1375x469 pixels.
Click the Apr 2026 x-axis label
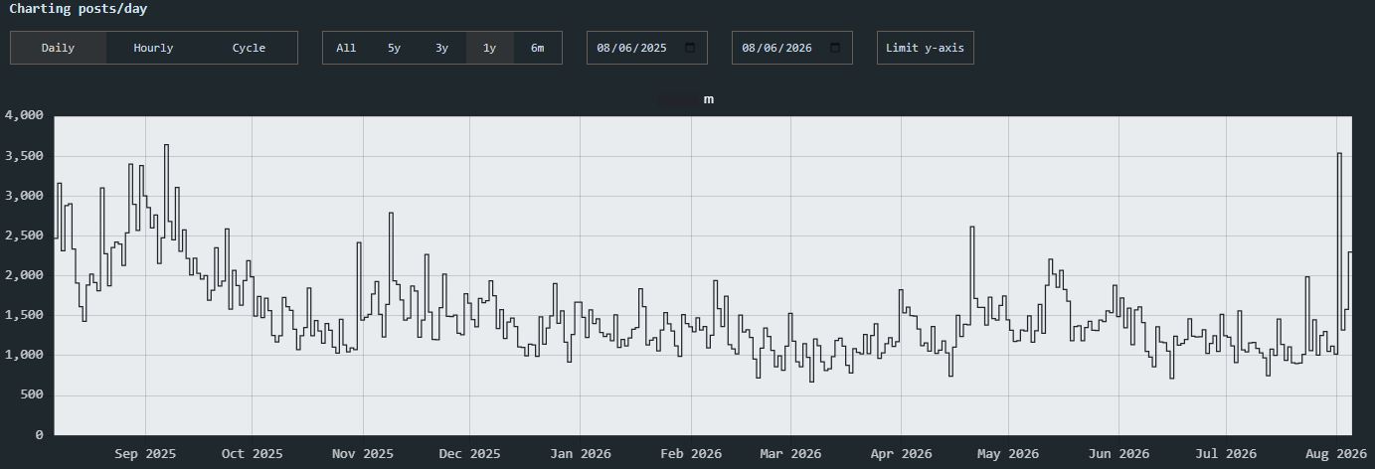point(901,454)
